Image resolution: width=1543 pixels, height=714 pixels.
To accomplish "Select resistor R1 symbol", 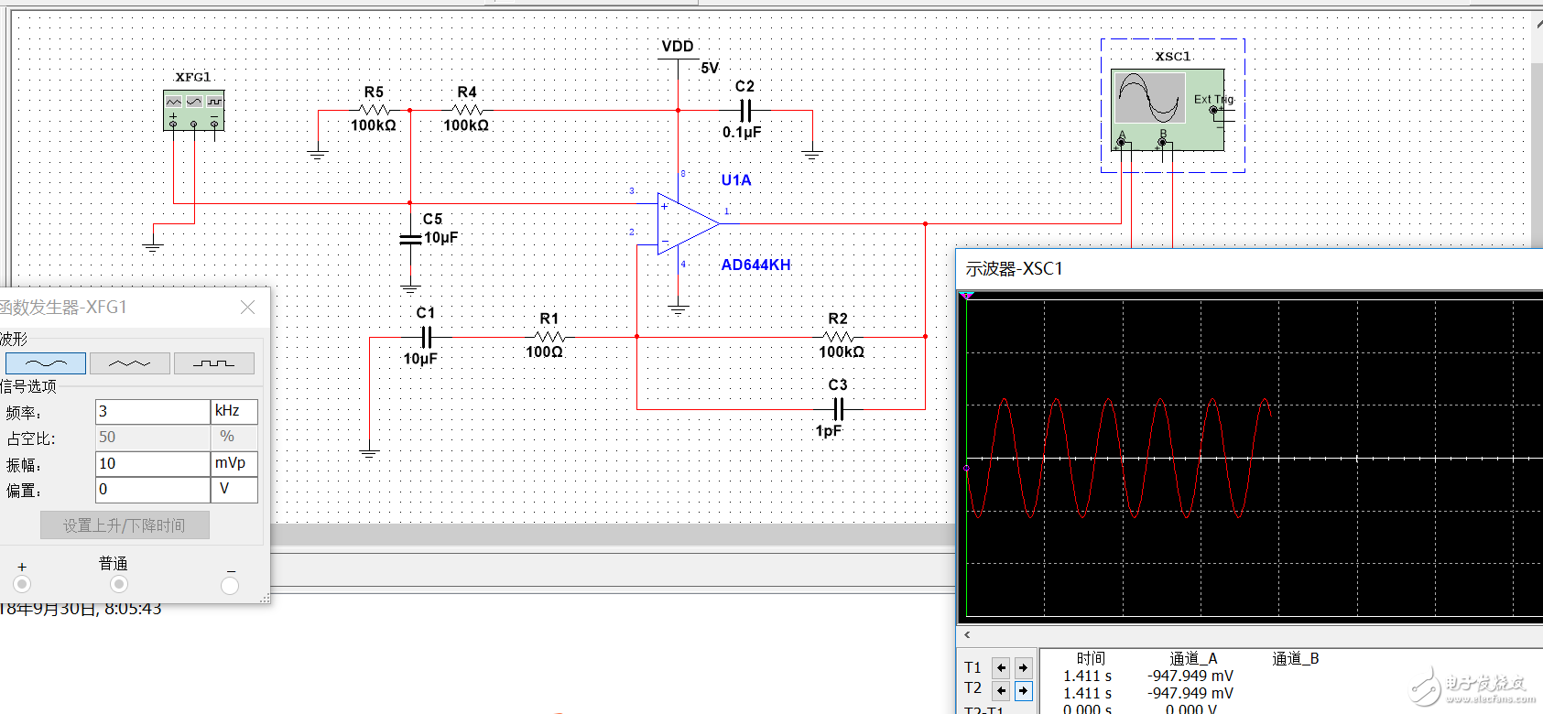I will click(549, 337).
